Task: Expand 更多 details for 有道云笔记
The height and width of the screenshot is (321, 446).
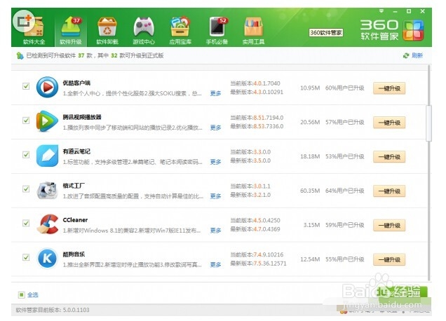Action: (215, 162)
